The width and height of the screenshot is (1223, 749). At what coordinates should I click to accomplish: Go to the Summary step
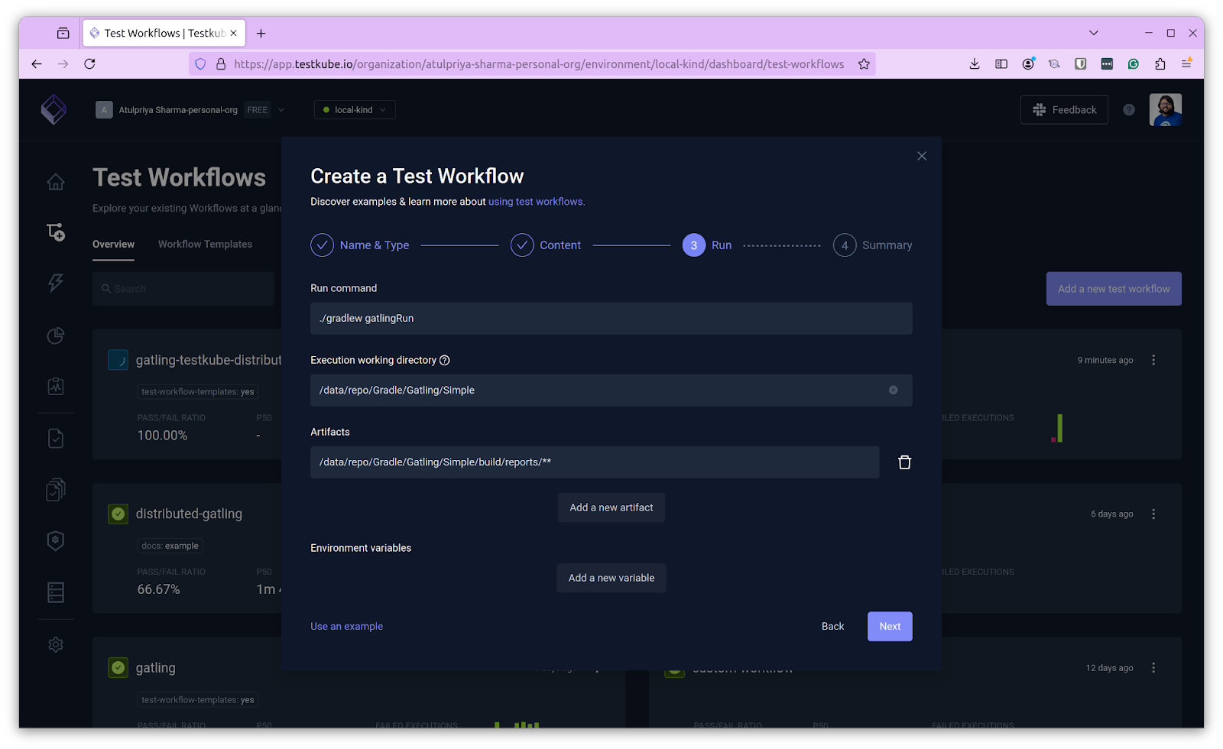pos(872,245)
